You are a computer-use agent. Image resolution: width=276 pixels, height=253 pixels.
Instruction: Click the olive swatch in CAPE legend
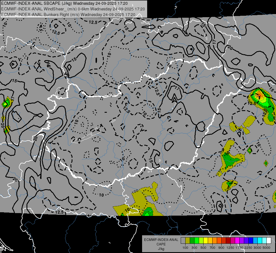pyautogui.click(x=188, y=240)
